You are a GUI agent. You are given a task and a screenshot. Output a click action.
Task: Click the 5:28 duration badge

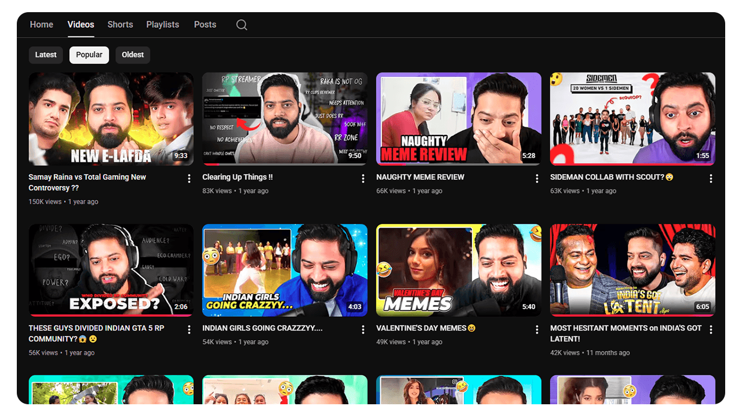coord(529,156)
